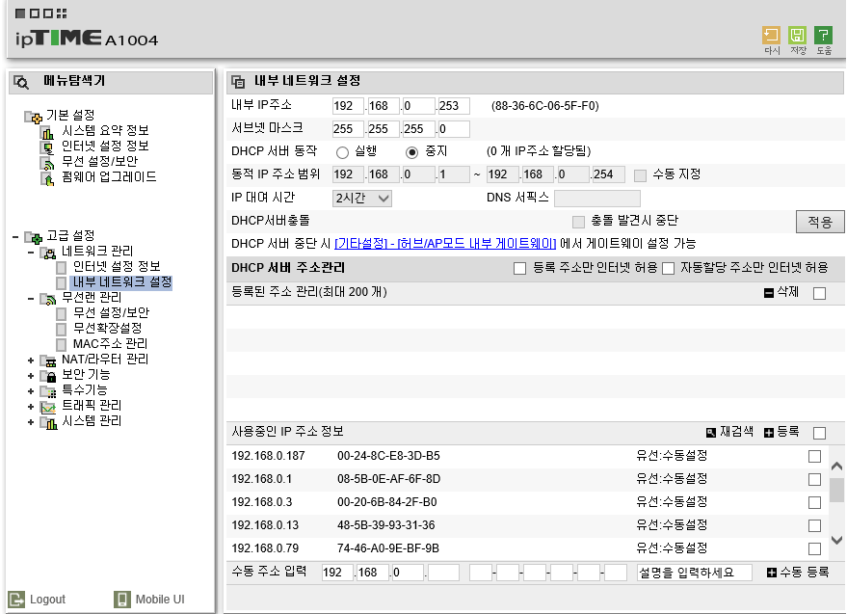Click the Mobile UI phone icon
This screenshot has width=847, height=614.
pyautogui.click(x=122, y=599)
